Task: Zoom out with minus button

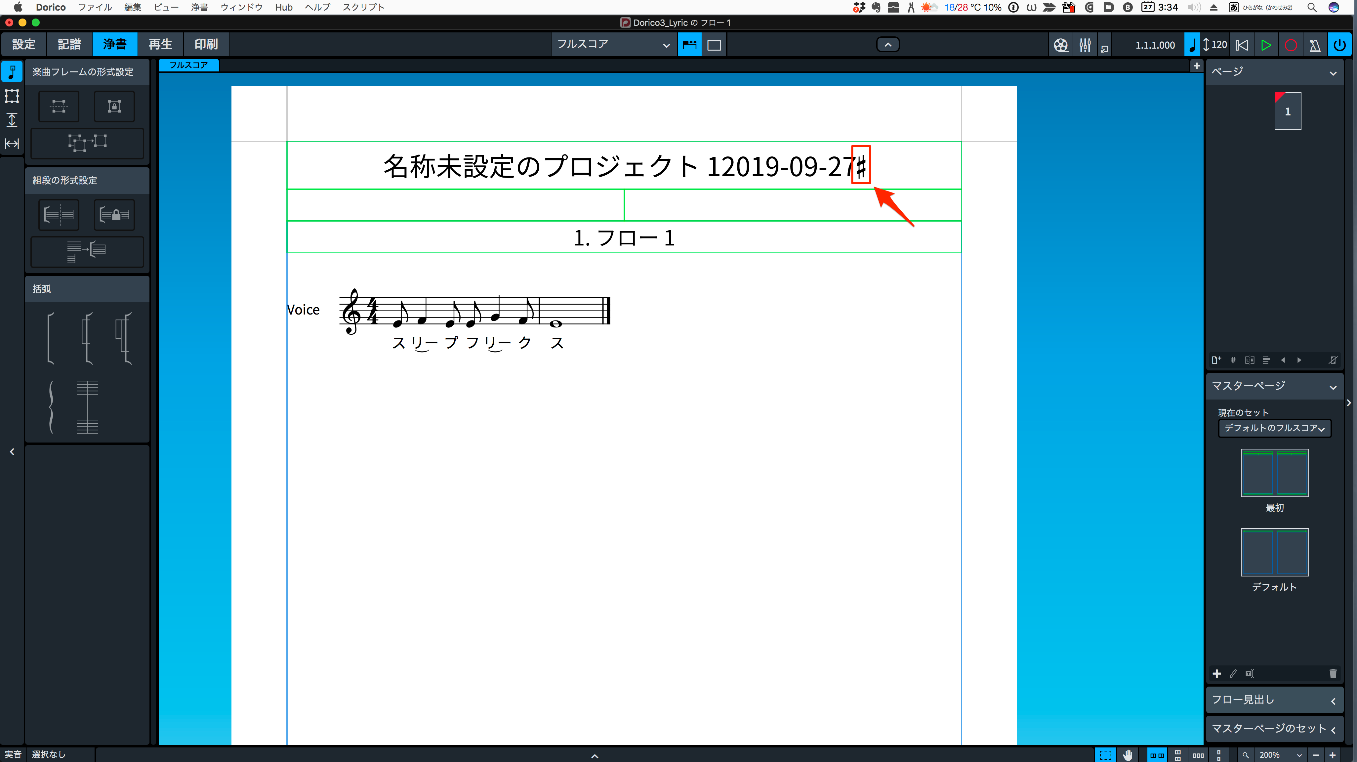Action: click(1316, 755)
